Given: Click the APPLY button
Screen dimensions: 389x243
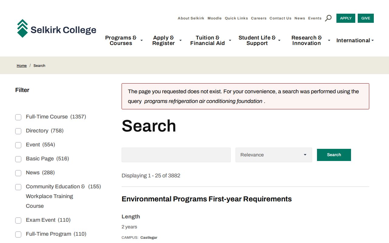Looking at the screenshot, I should click(x=346, y=18).
